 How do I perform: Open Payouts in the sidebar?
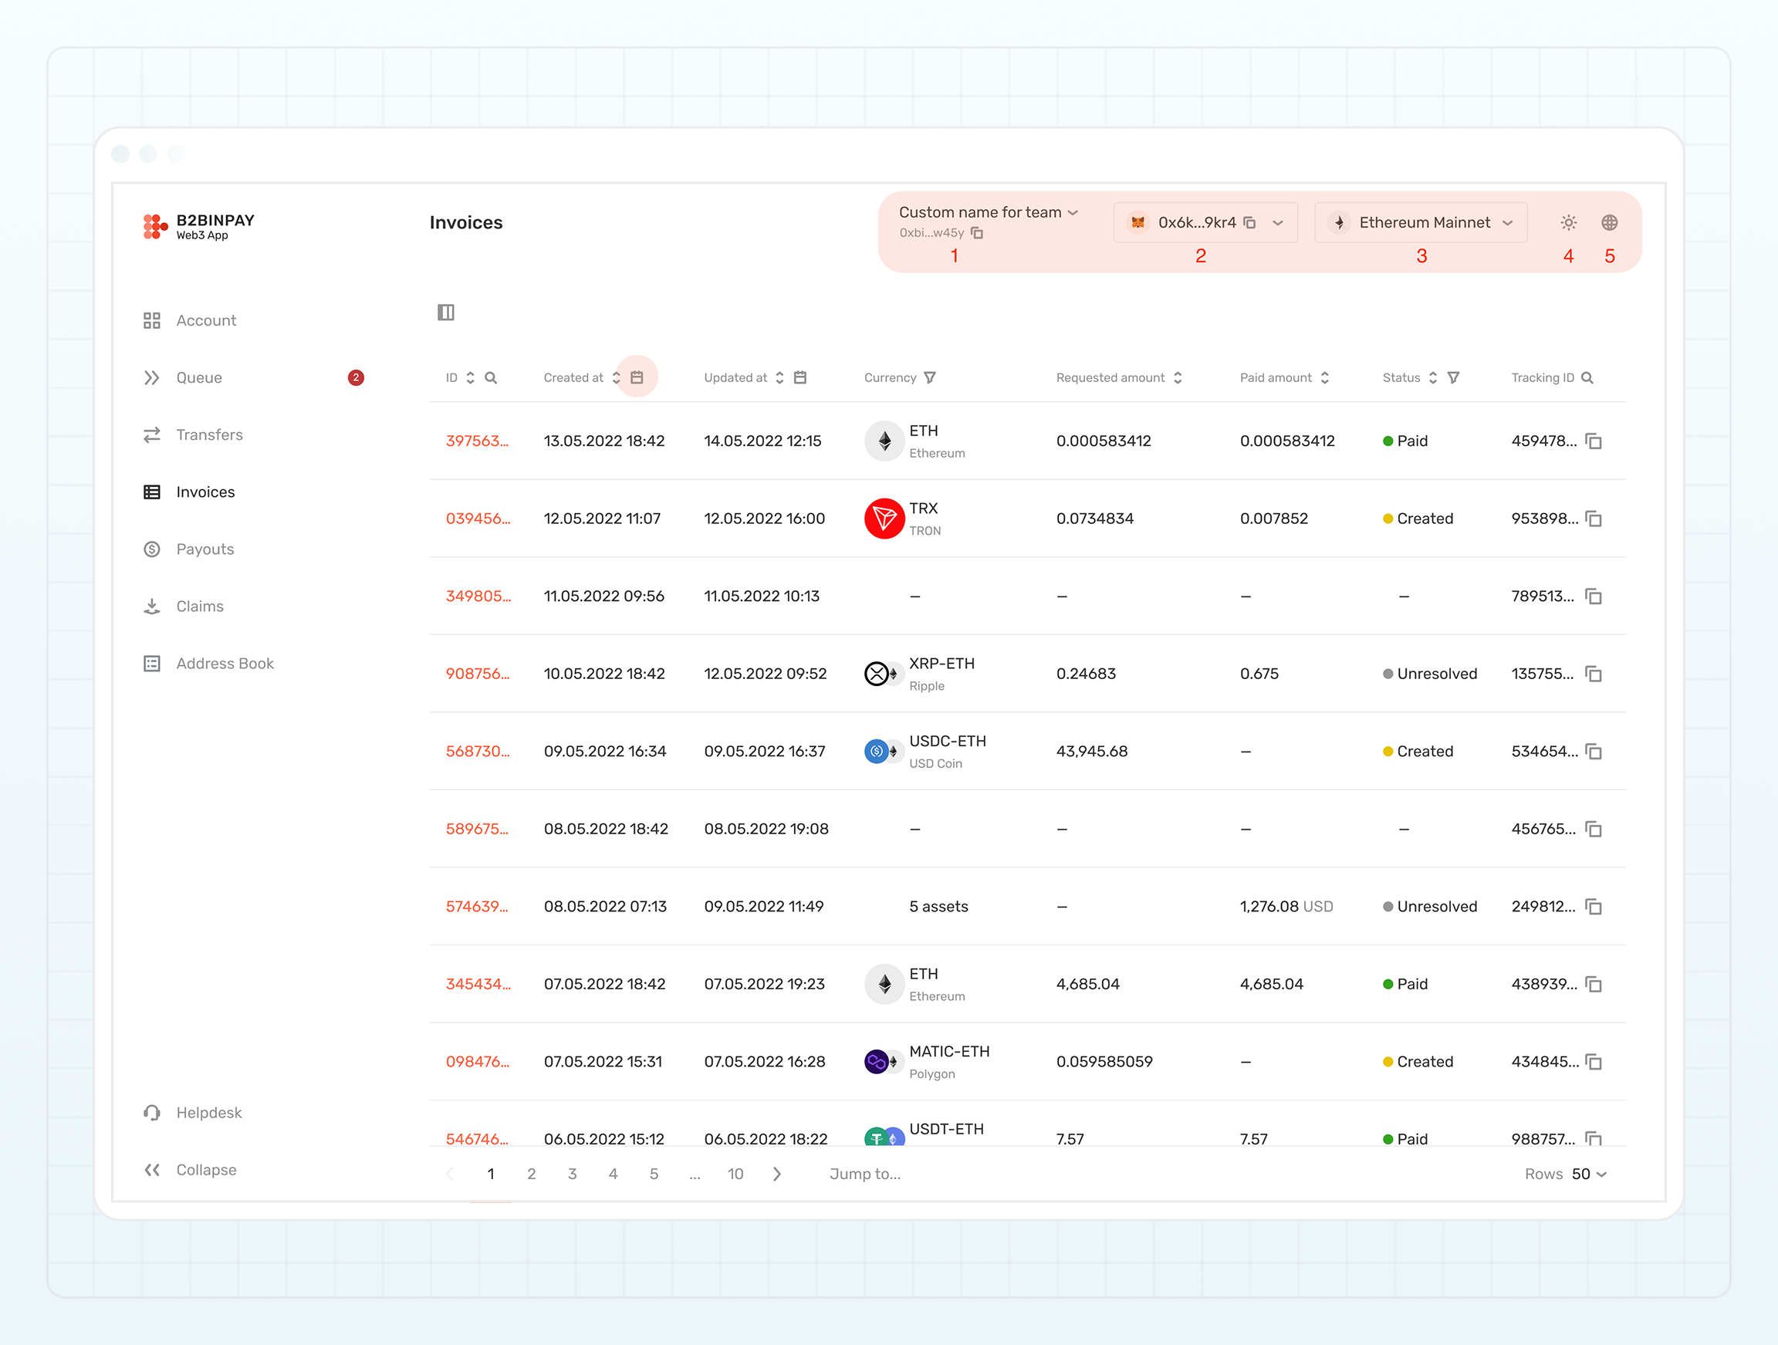[205, 549]
